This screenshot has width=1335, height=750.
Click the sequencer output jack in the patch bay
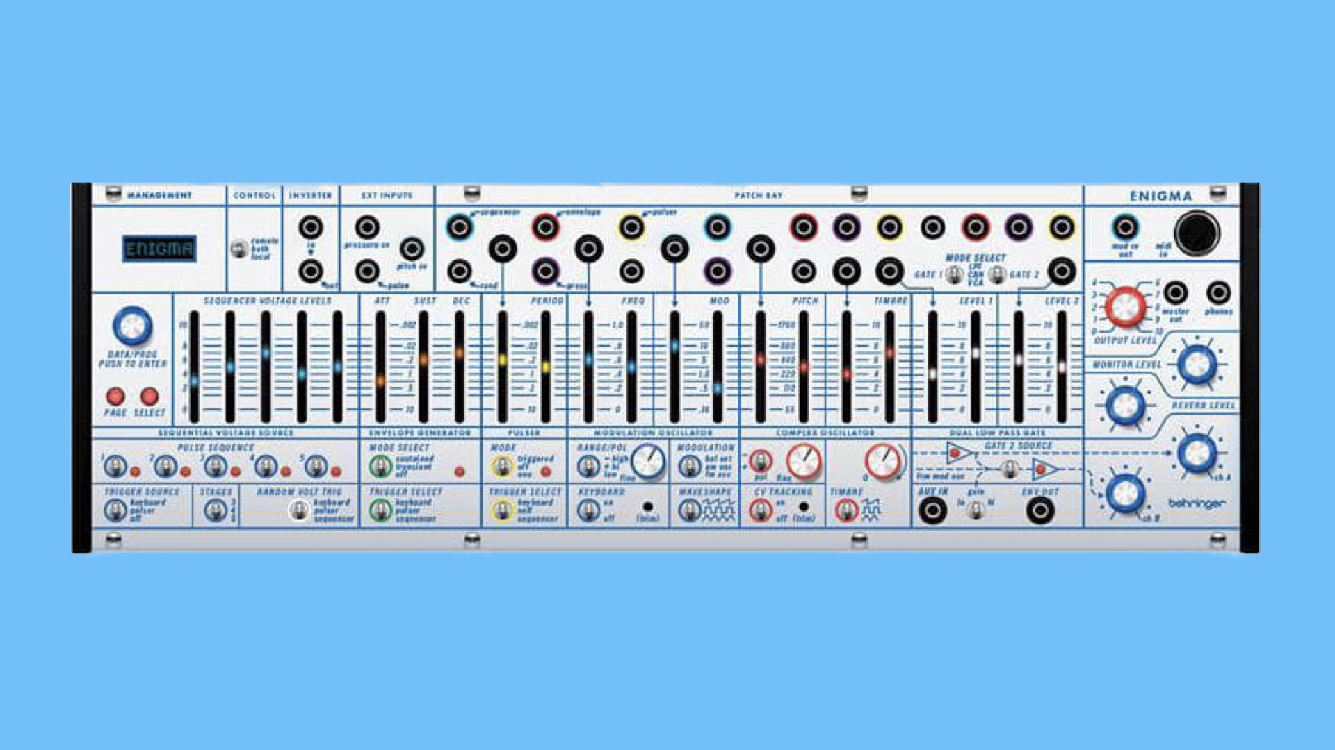459,227
